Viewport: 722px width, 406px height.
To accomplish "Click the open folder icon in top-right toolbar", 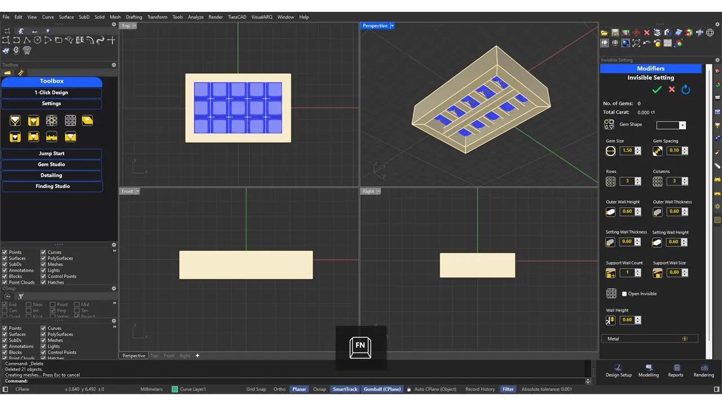I will (604, 33).
